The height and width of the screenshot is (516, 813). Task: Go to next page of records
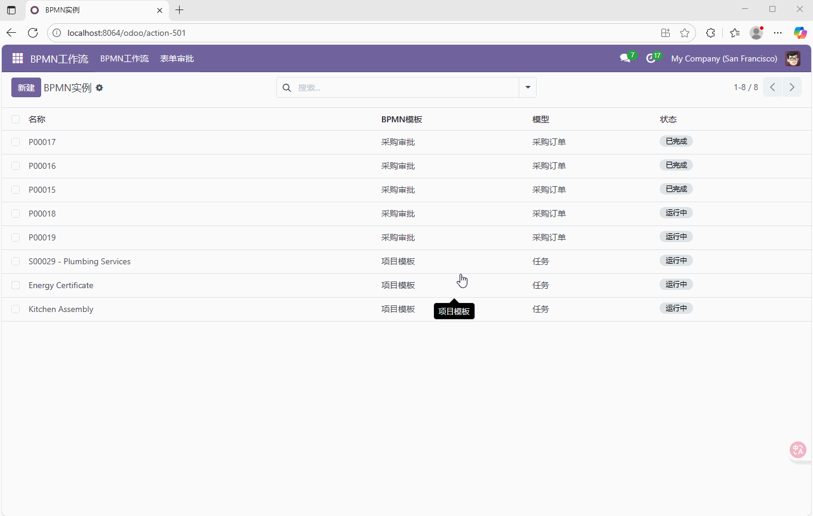[792, 87]
